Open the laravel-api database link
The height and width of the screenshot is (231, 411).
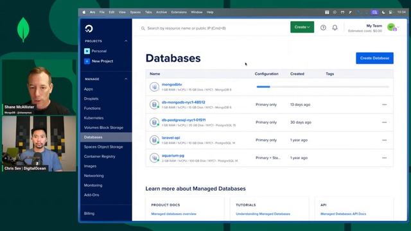click(171, 138)
